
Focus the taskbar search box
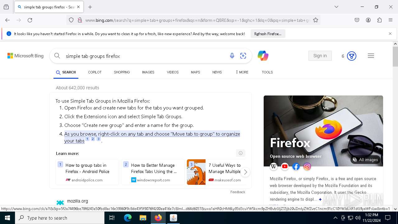click(x=60, y=218)
